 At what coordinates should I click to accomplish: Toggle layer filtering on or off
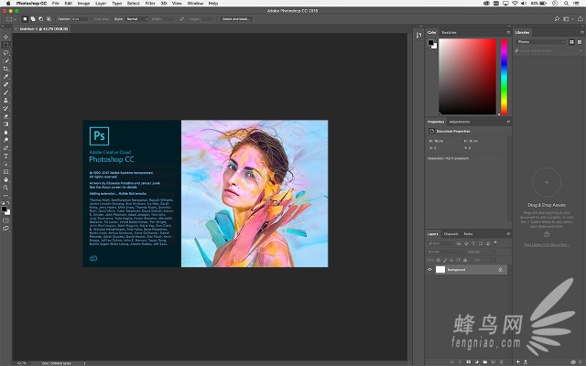pyautogui.click(x=495, y=242)
